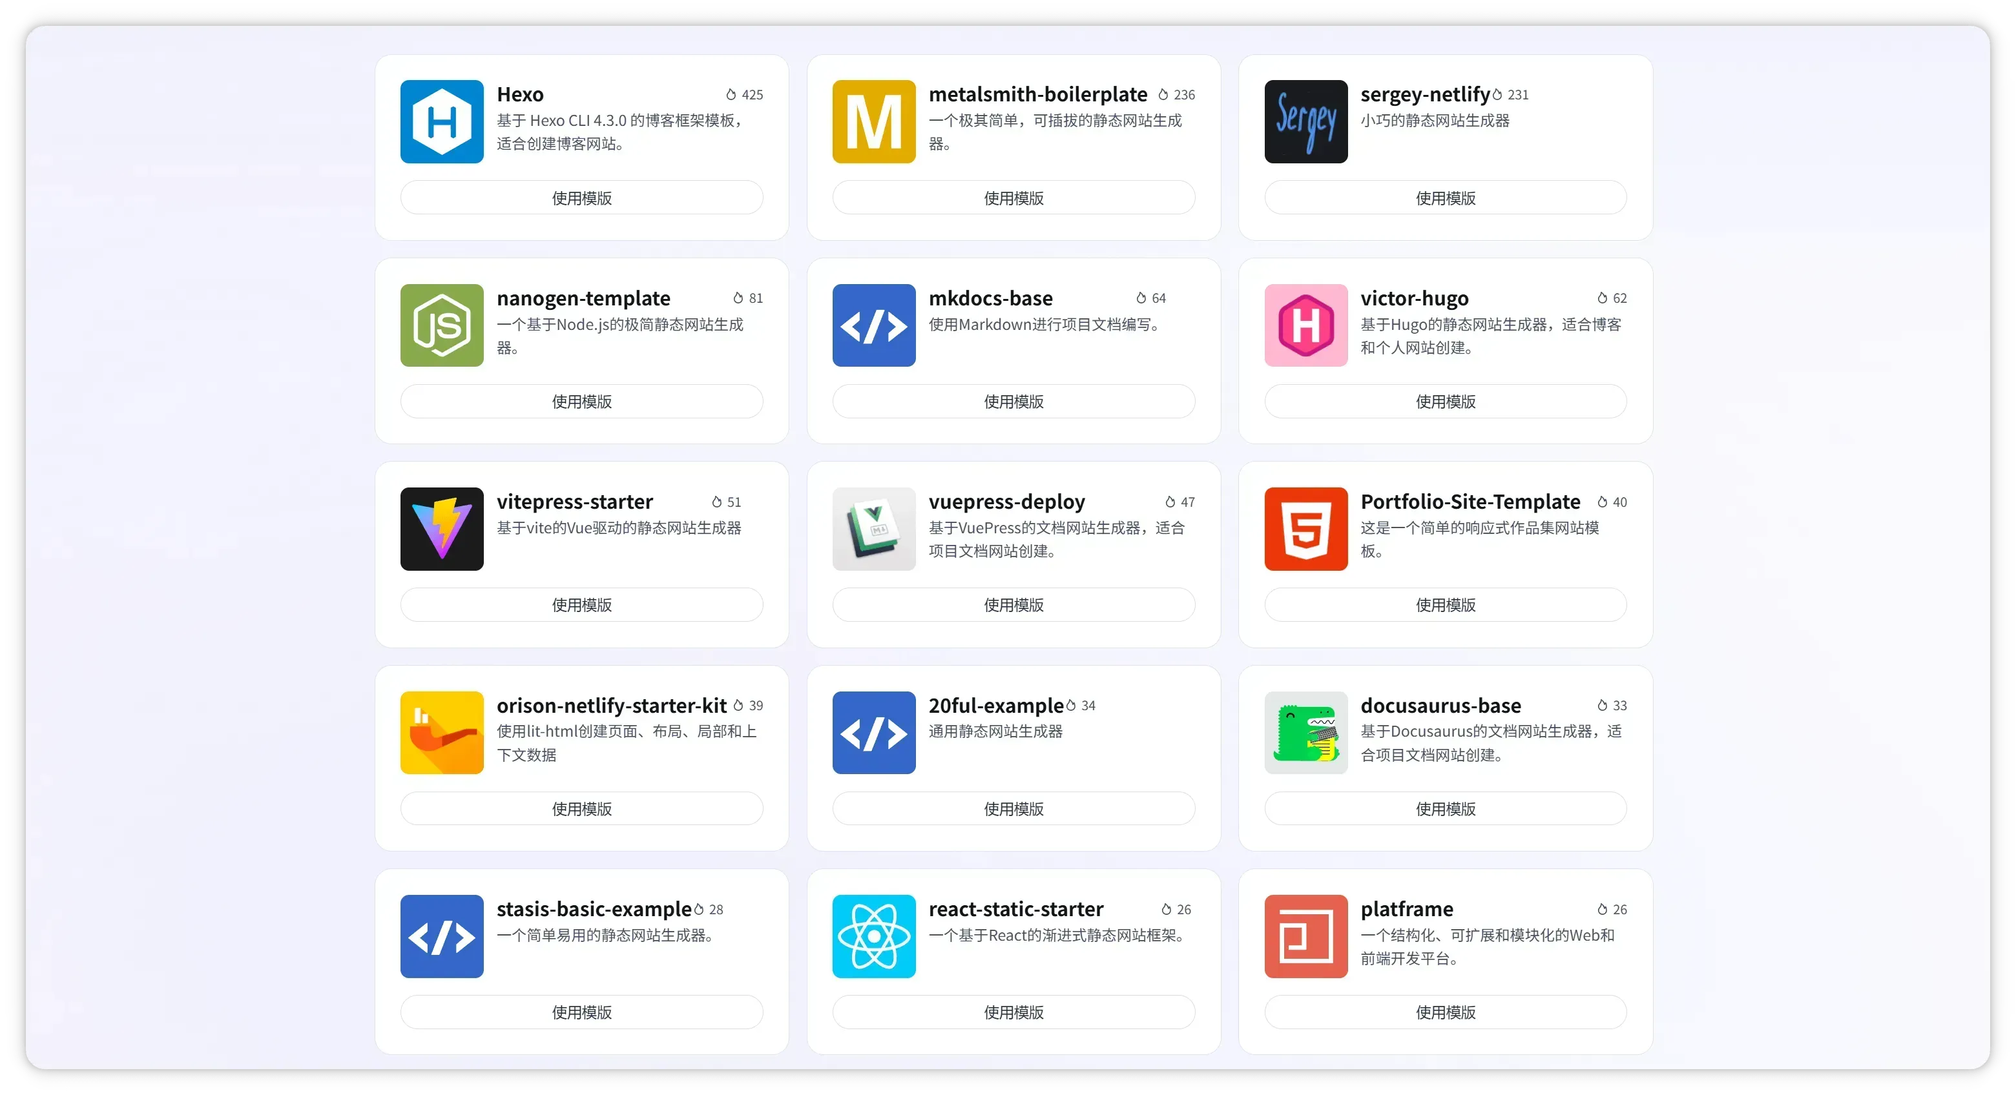Image resolution: width=2016 pixels, height=1095 pixels.
Task: Click the Hexo blue hexagon logo
Action: pyautogui.click(x=441, y=121)
